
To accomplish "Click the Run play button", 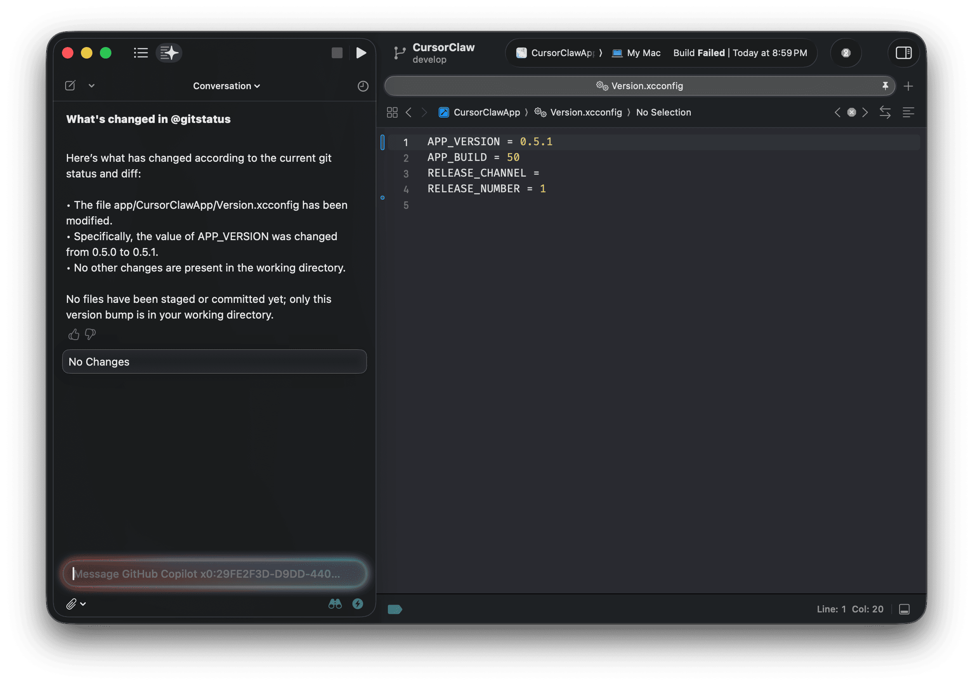I will point(361,53).
